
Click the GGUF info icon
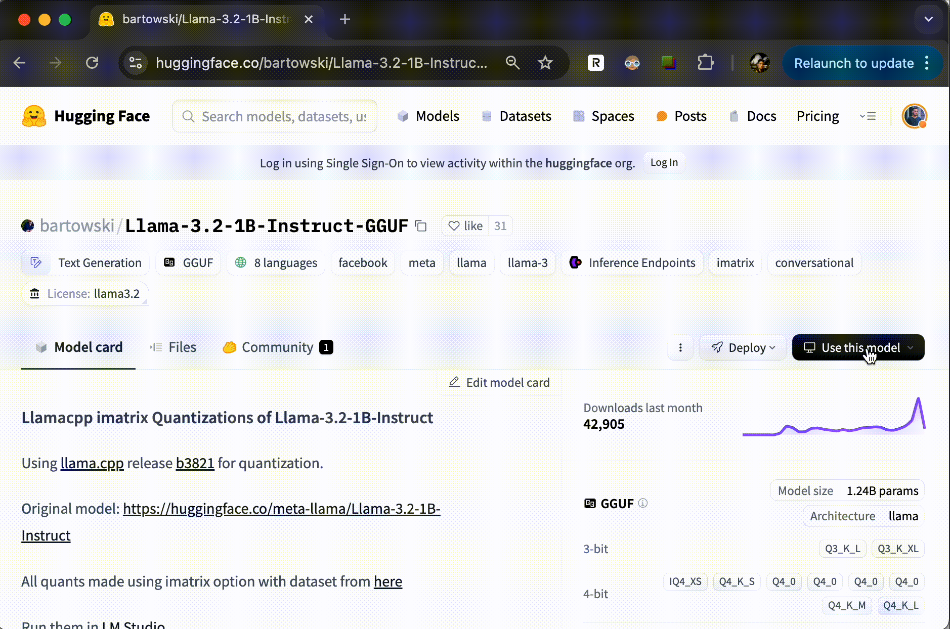643,503
